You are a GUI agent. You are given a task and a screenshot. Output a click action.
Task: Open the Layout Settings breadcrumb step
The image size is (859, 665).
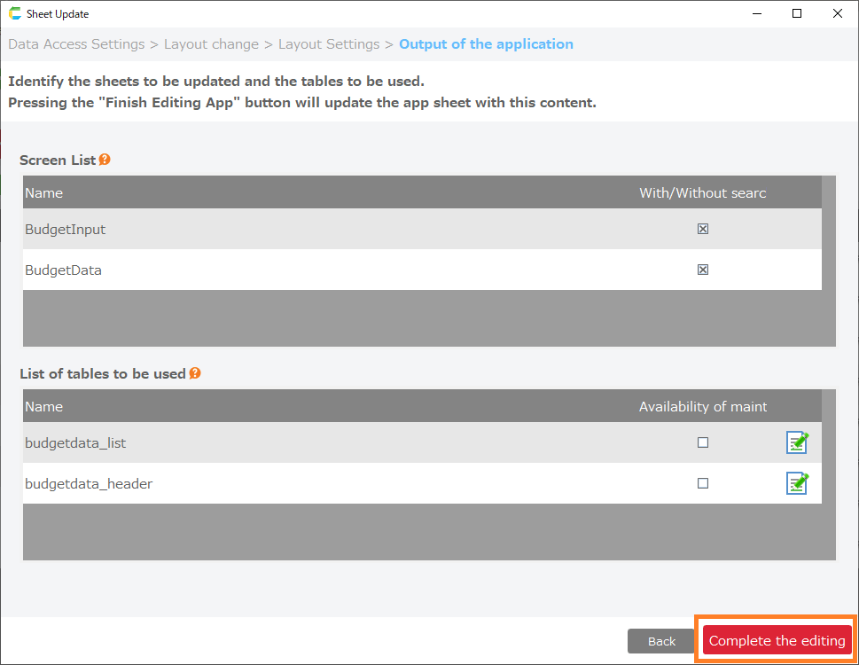(x=329, y=44)
